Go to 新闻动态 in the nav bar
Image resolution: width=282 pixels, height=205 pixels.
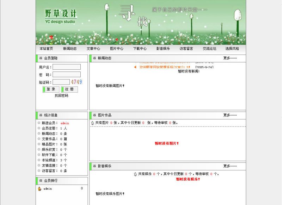point(70,49)
